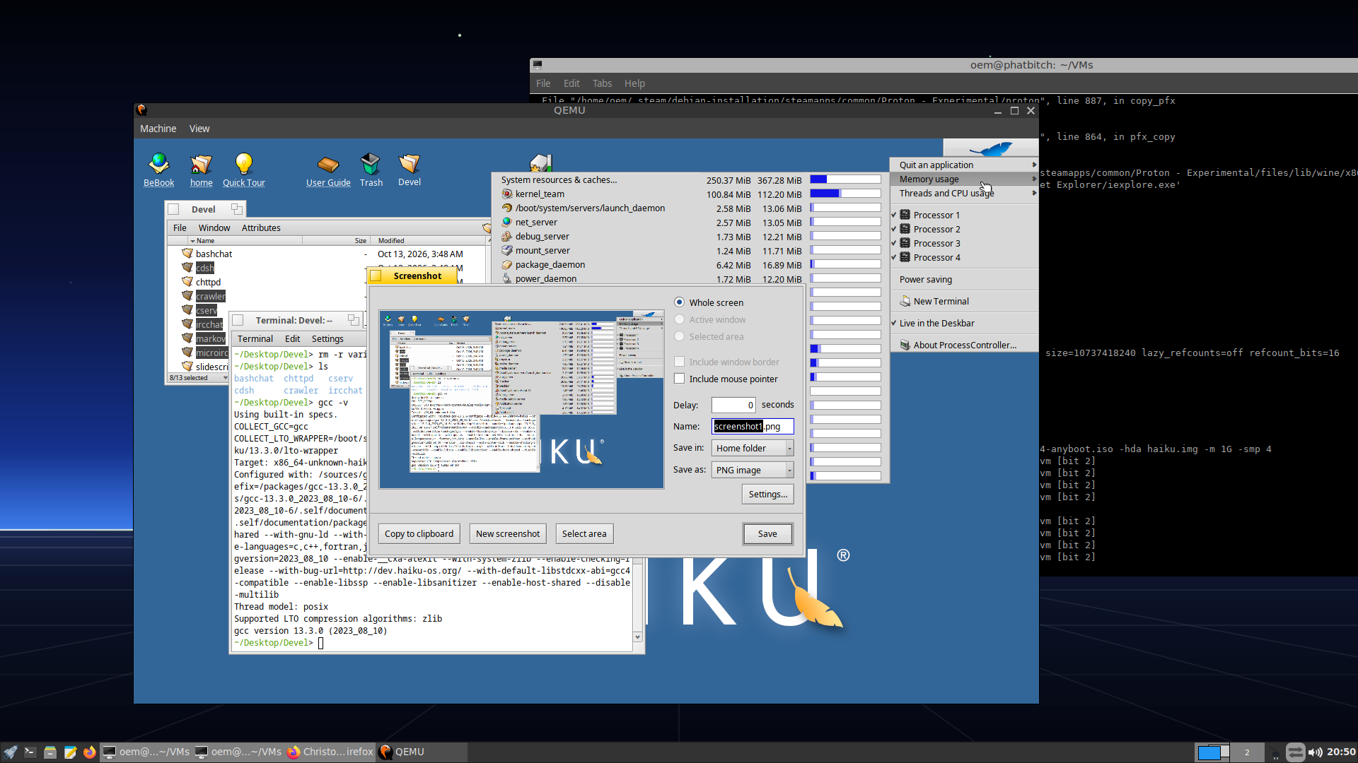Open the BeBook desktop icon
Screen dimensions: 1358x763
coord(158,165)
